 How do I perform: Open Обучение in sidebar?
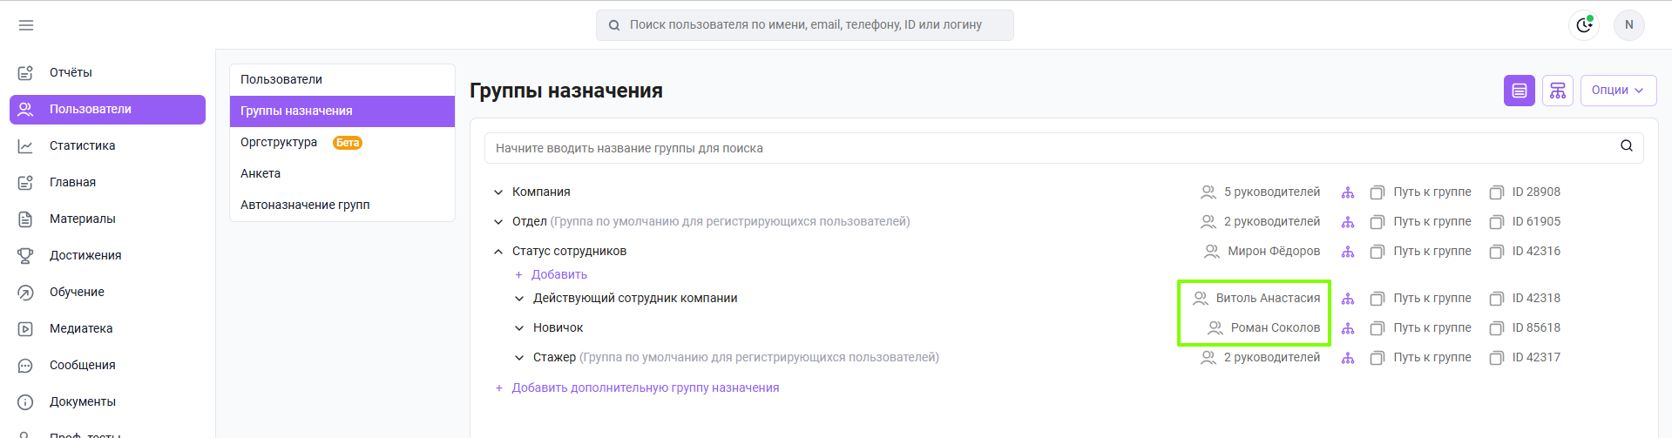coord(107,292)
